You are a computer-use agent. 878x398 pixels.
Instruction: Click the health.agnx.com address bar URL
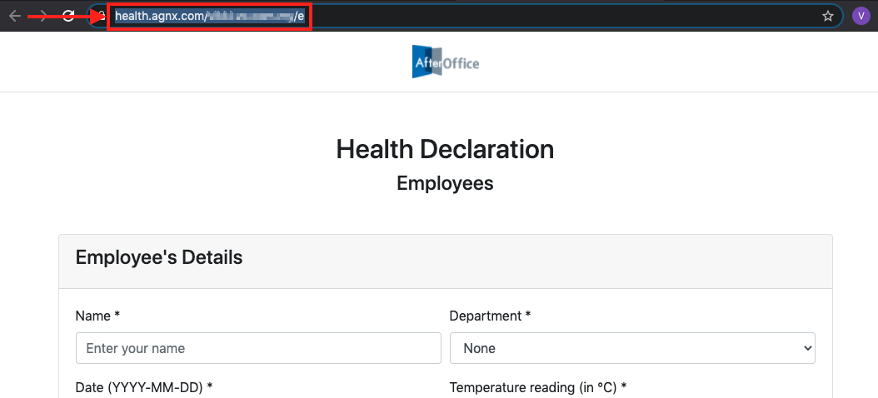click(158, 16)
